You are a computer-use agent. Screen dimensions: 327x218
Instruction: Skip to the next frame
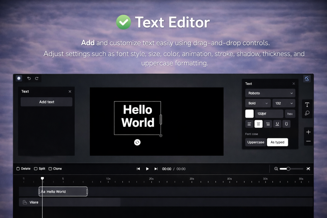[156, 169]
